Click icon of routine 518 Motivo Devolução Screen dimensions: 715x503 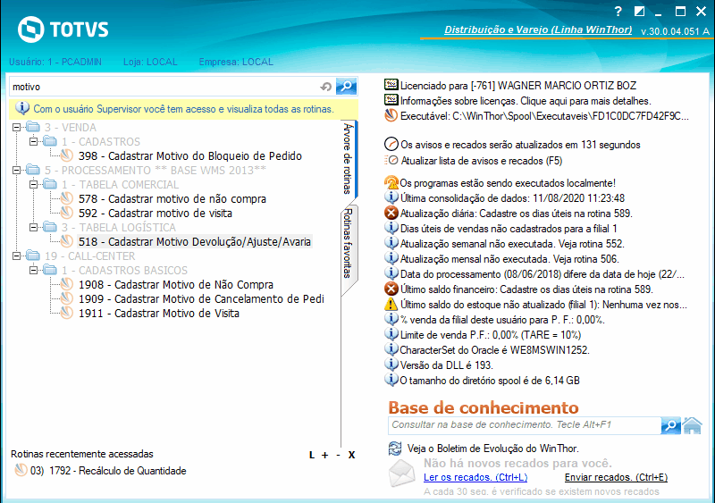(67, 242)
